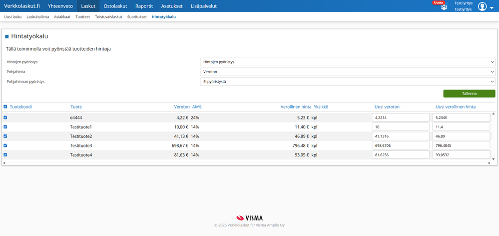This screenshot has height=236, width=499.
Task: Open the Ostolaskut main menu
Action: (x=115, y=6)
